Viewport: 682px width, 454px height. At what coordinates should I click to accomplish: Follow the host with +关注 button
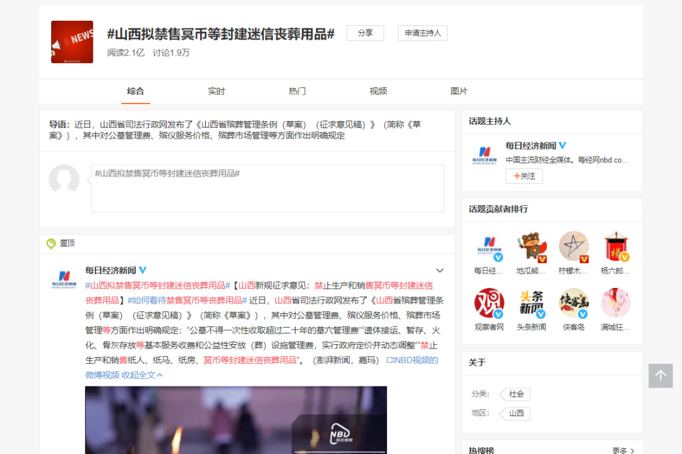(x=524, y=176)
